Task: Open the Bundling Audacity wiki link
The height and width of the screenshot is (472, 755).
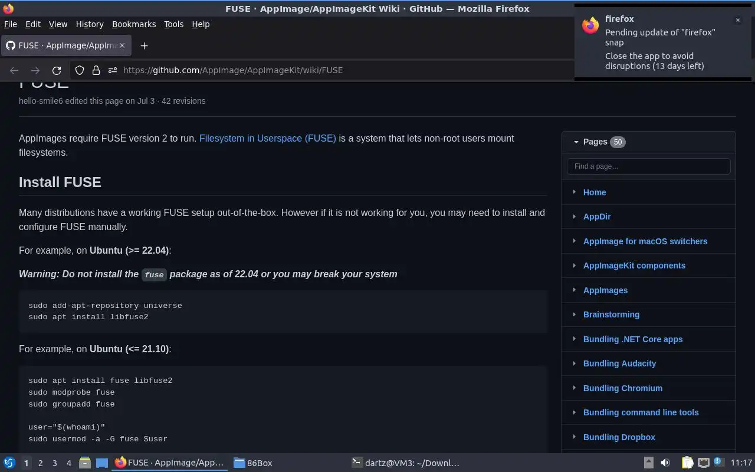Action: [619, 363]
